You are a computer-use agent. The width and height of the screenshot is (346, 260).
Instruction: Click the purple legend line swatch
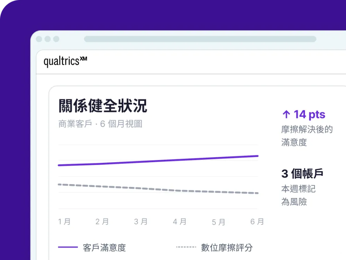coord(68,247)
